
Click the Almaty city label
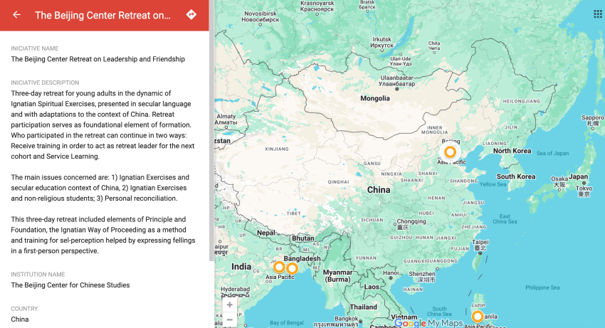(226, 120)
